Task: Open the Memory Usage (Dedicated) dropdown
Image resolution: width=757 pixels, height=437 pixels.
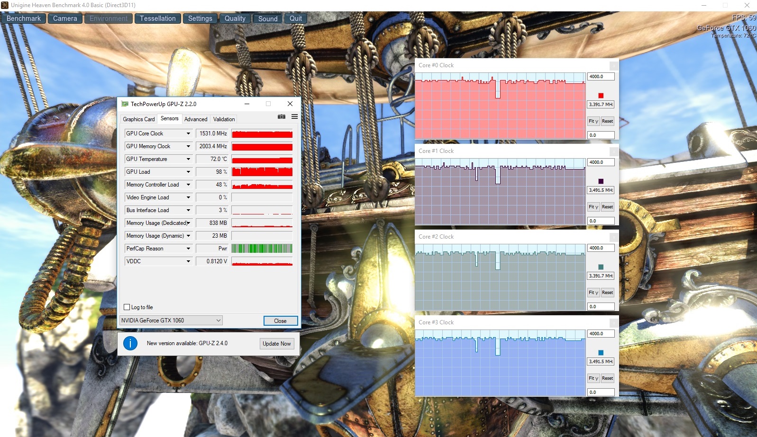Action: (188, 223)
